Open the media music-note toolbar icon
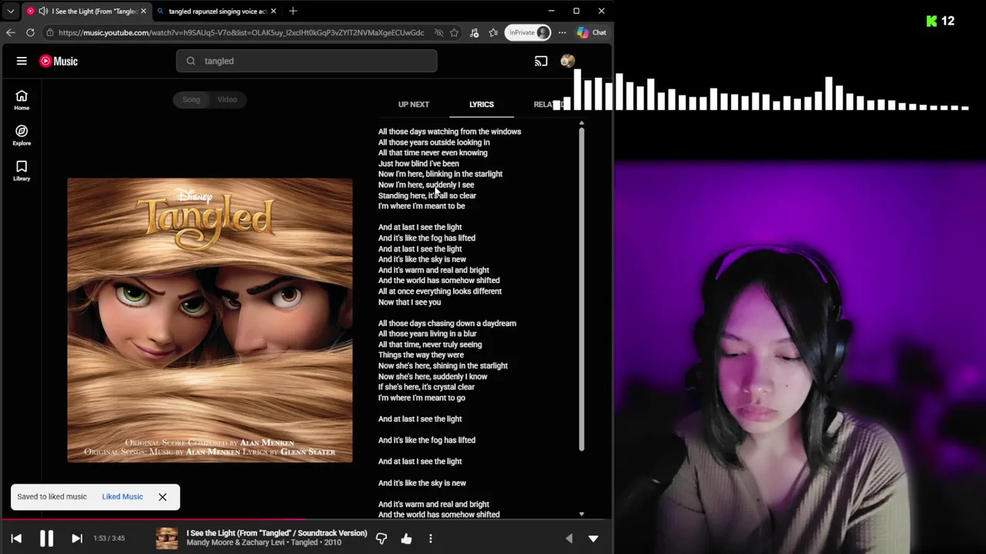986x554 pixels. pos(474,32)
